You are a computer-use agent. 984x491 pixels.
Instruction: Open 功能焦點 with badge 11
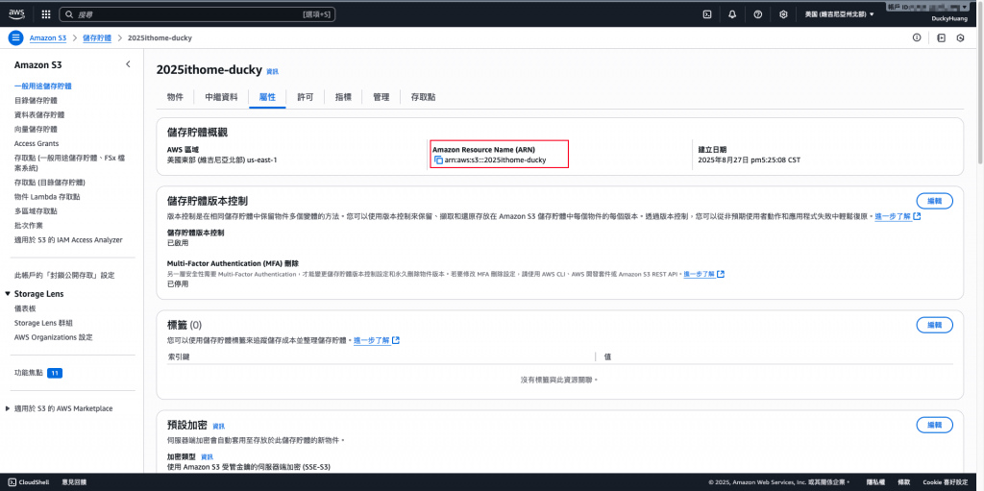coord(38,373)
